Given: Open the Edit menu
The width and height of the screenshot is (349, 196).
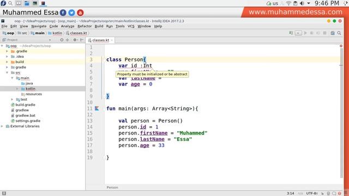Looking at the screenshot, I should [x=14, y=26].
